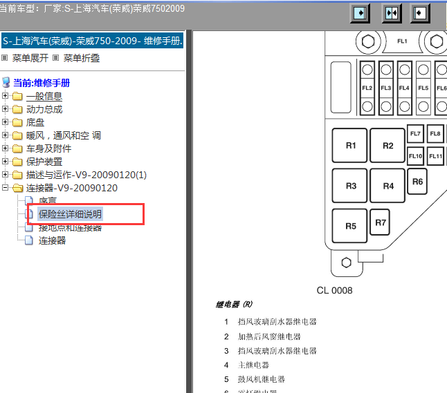Image resolution: width=447 pixels, height=393 pixels.
Task: Click the left-arrow panel layout button
Action: coord(420,13)
